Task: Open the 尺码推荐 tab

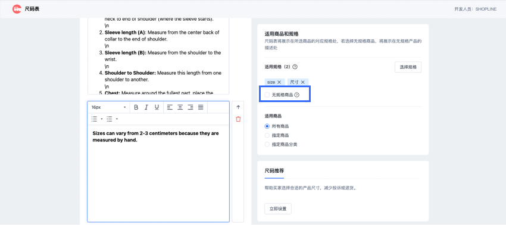Action: [274, 170]
